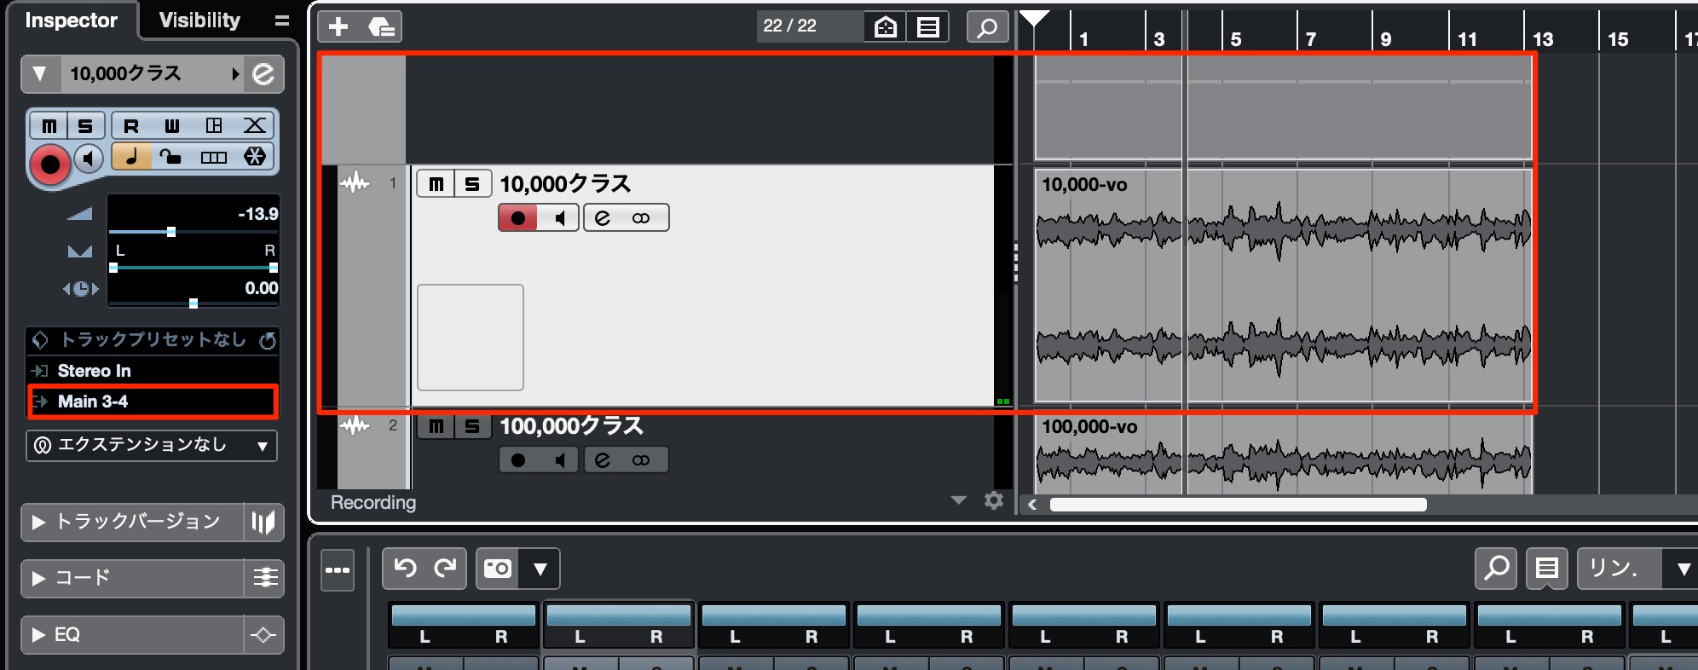This screenshot has width=1698, height=670.
Task: Toggle the EQ bypass icon
Action: click(x=263, y=635)
